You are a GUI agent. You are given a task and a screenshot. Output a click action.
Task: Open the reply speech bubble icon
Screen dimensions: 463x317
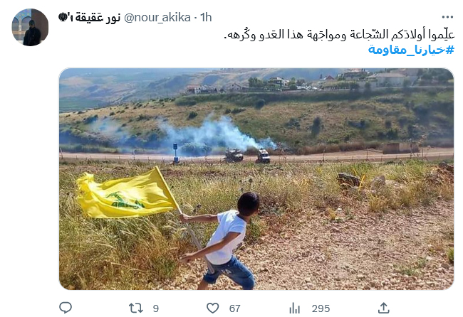(66, 308)
